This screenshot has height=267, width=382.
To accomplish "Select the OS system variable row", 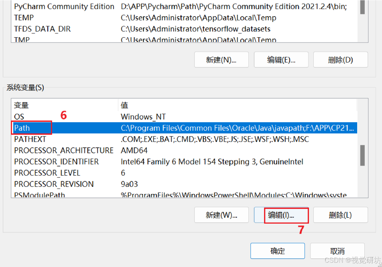I will [x=184, y=117].
